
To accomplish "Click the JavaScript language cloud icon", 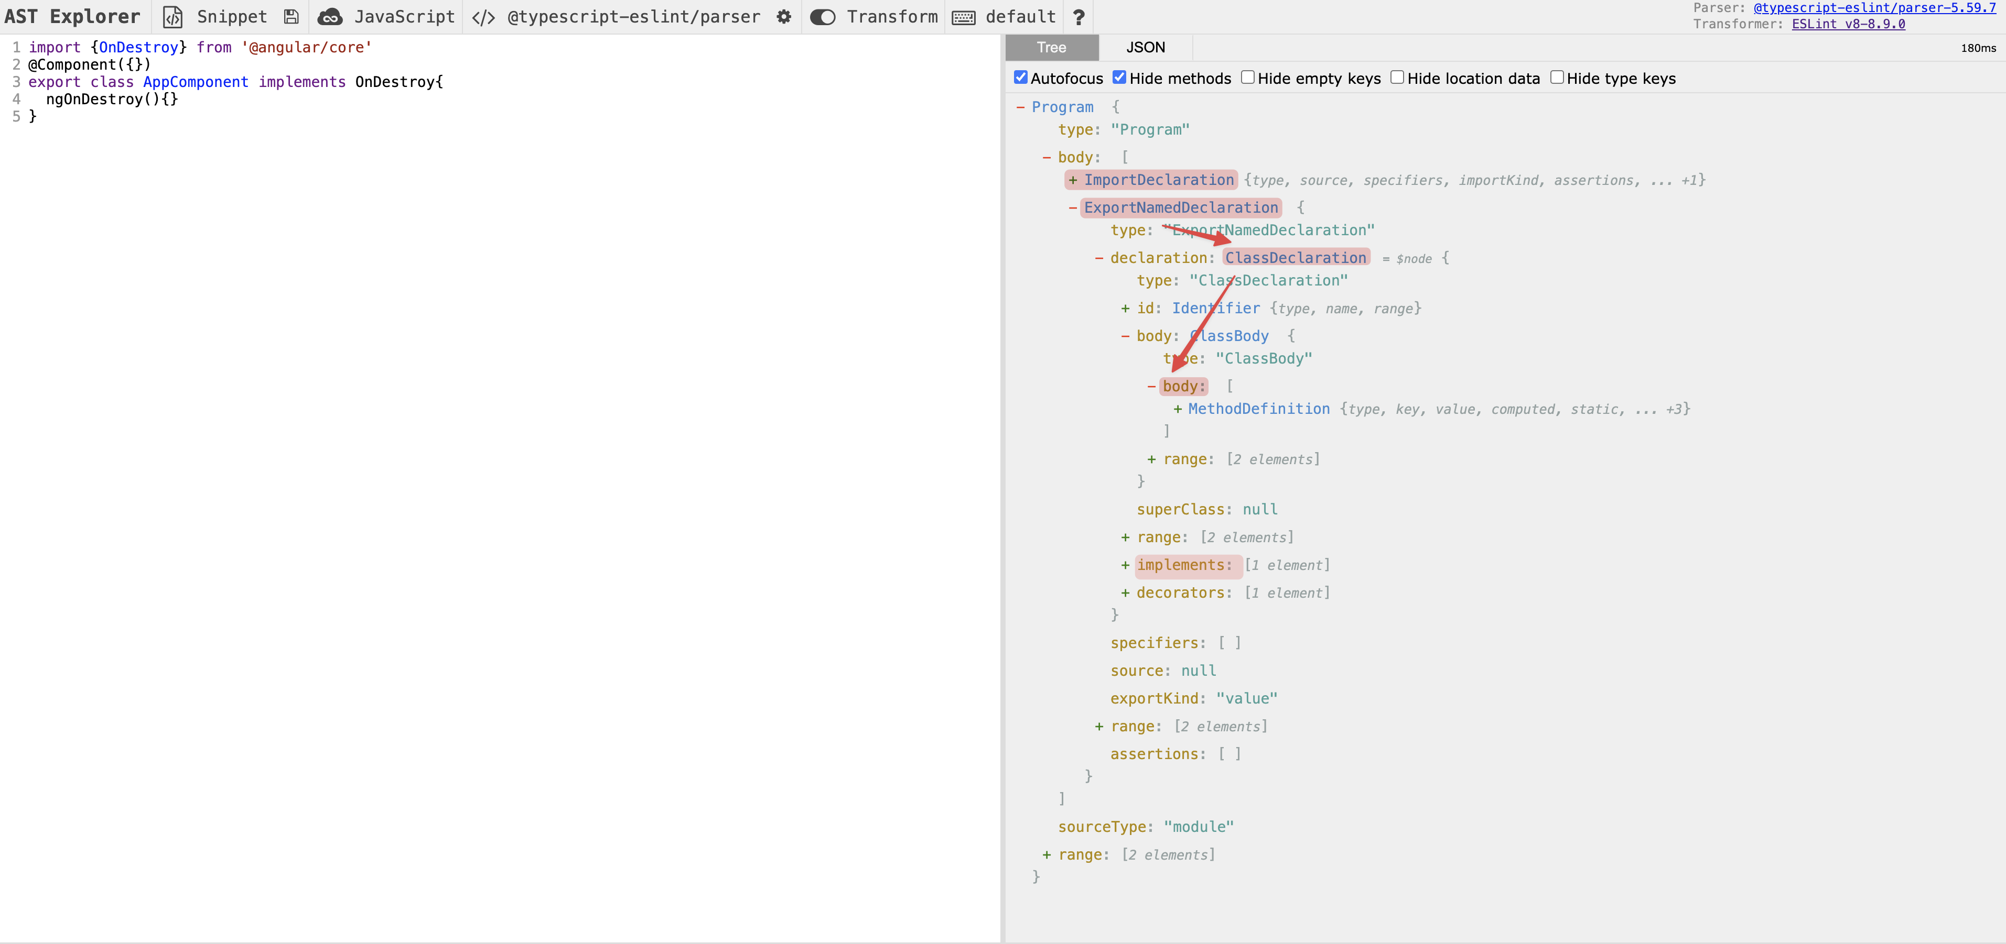I will 330,16.
